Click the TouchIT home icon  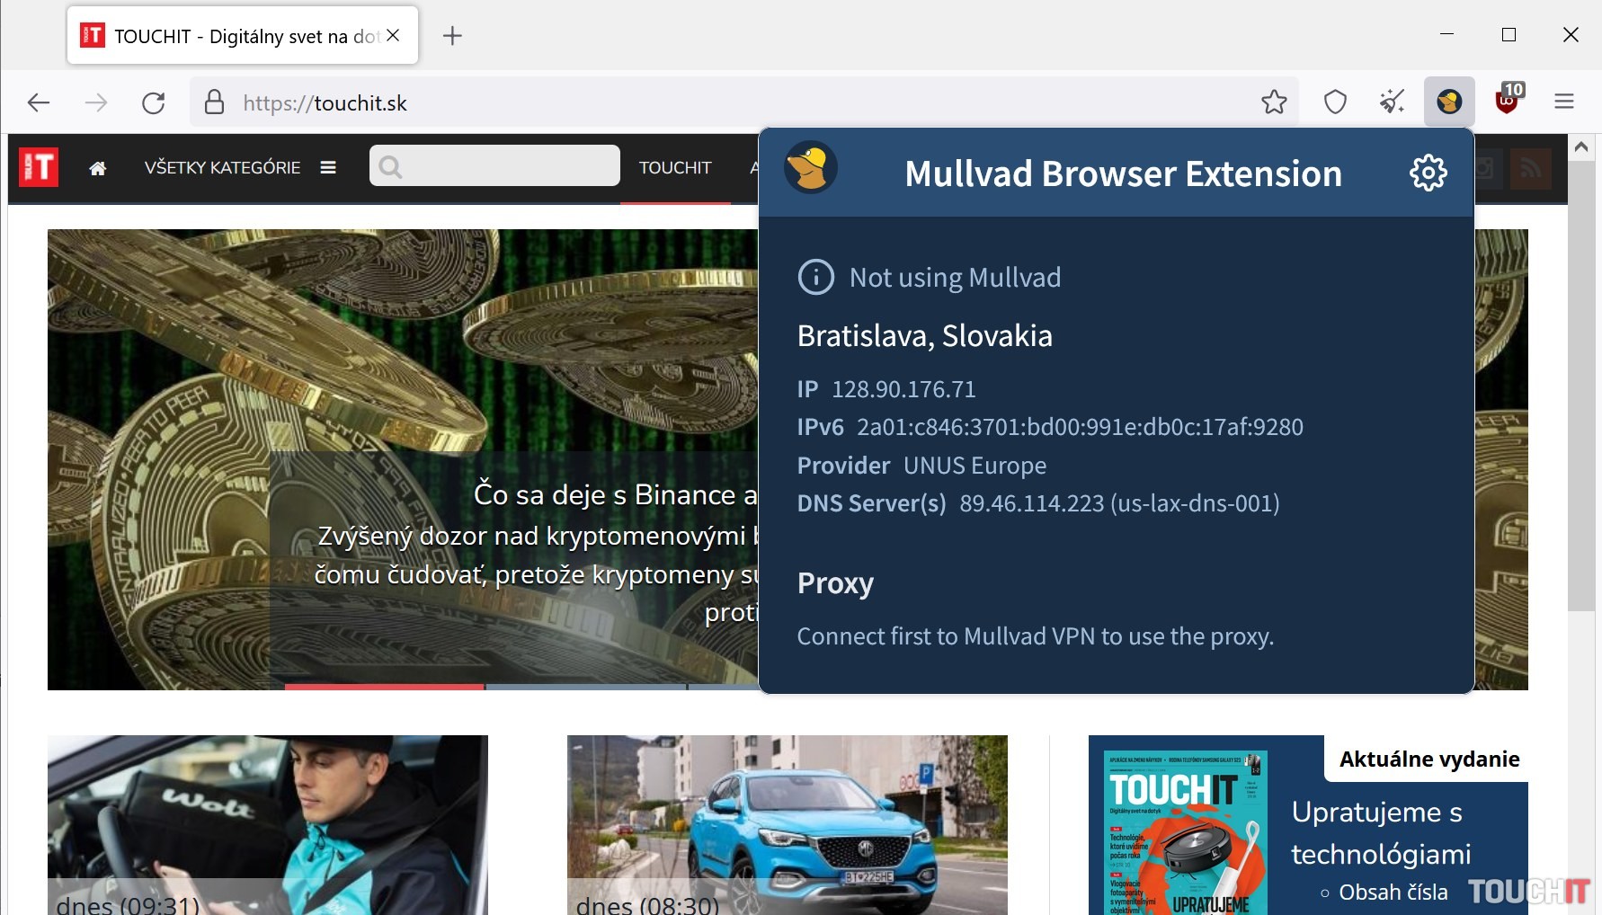coord(98,168)
